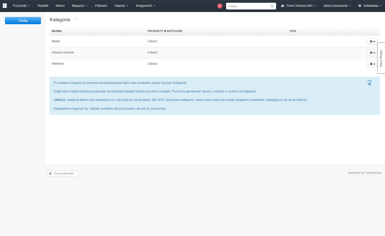This screenshot has height=236, width=385.
Task: Open gear options for Media row
Action: pyautogui.click(x=372, y=41)
